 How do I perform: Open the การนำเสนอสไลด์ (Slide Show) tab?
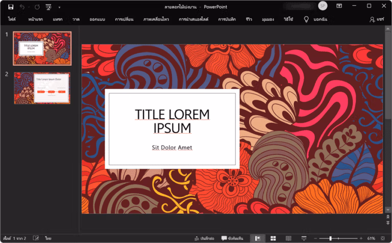(x=193, y=19)
